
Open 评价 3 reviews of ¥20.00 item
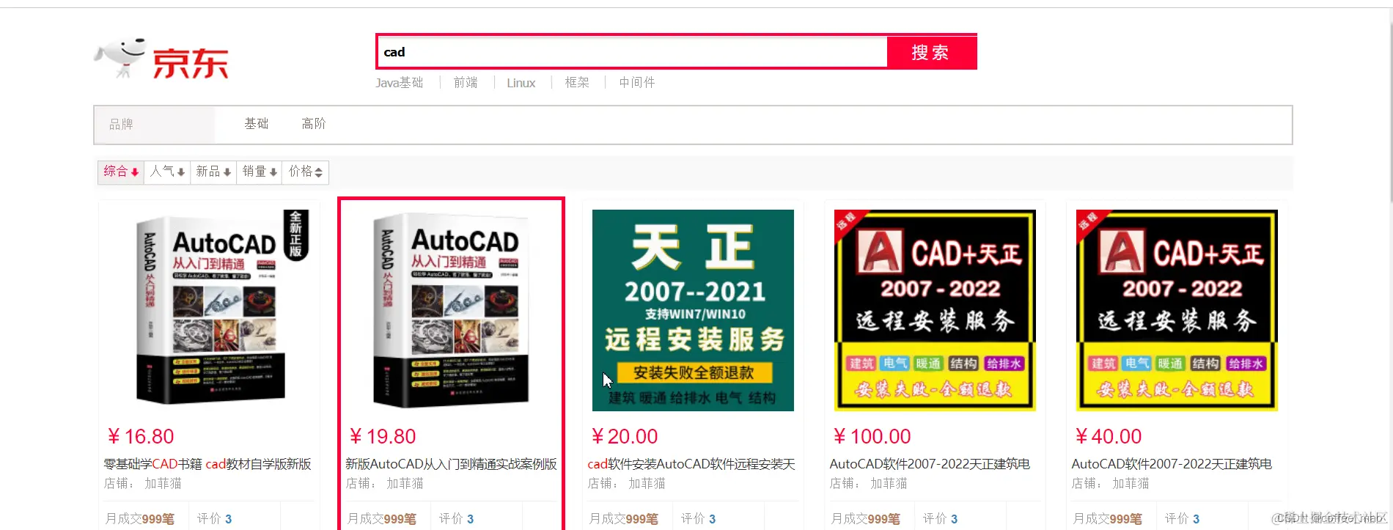point(698,519)
